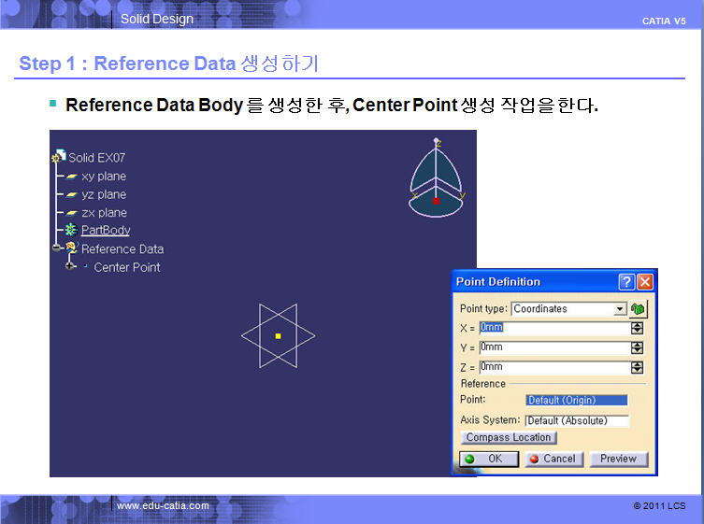The width and height of the screenshot is (704, 524).
Task: Click the red compass manipulation handle
Action: click(436, 201)
